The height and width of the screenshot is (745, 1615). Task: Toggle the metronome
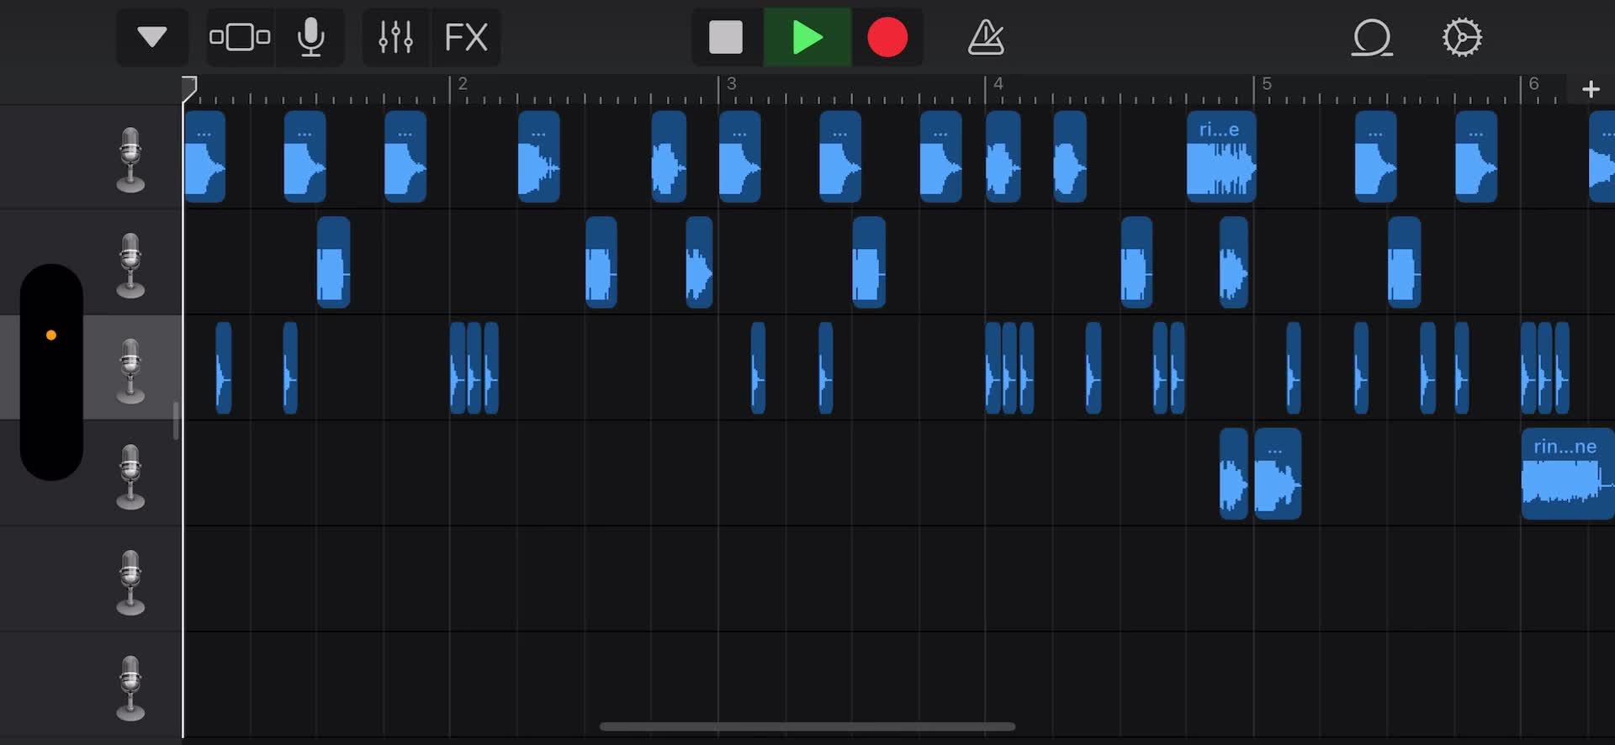click(x=986, y=37)
